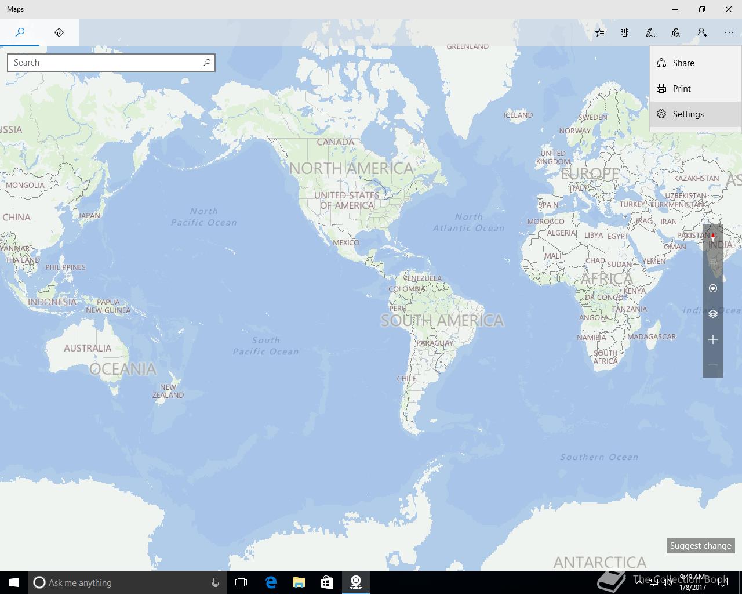Launch Microsoft Edge from taskbar
Screen dimensions: 742x594
[x=271, y=582]
